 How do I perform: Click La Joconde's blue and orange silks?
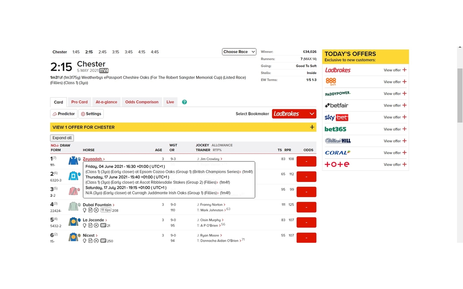(x=74, y=221)
